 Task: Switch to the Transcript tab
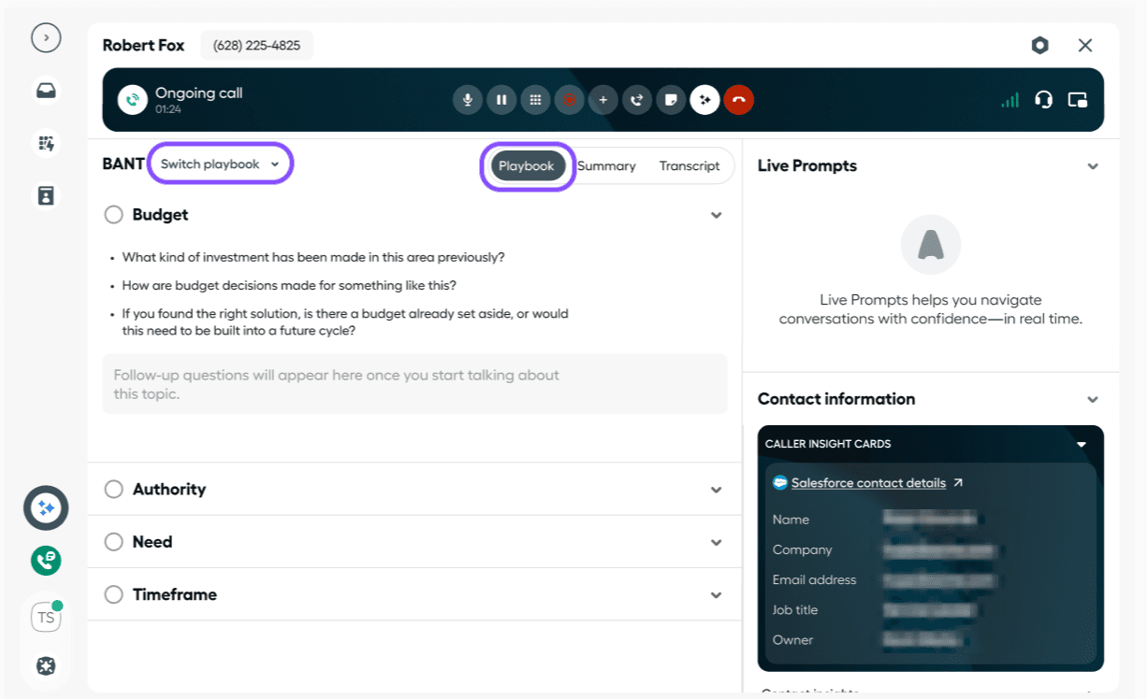pos(690,165)
